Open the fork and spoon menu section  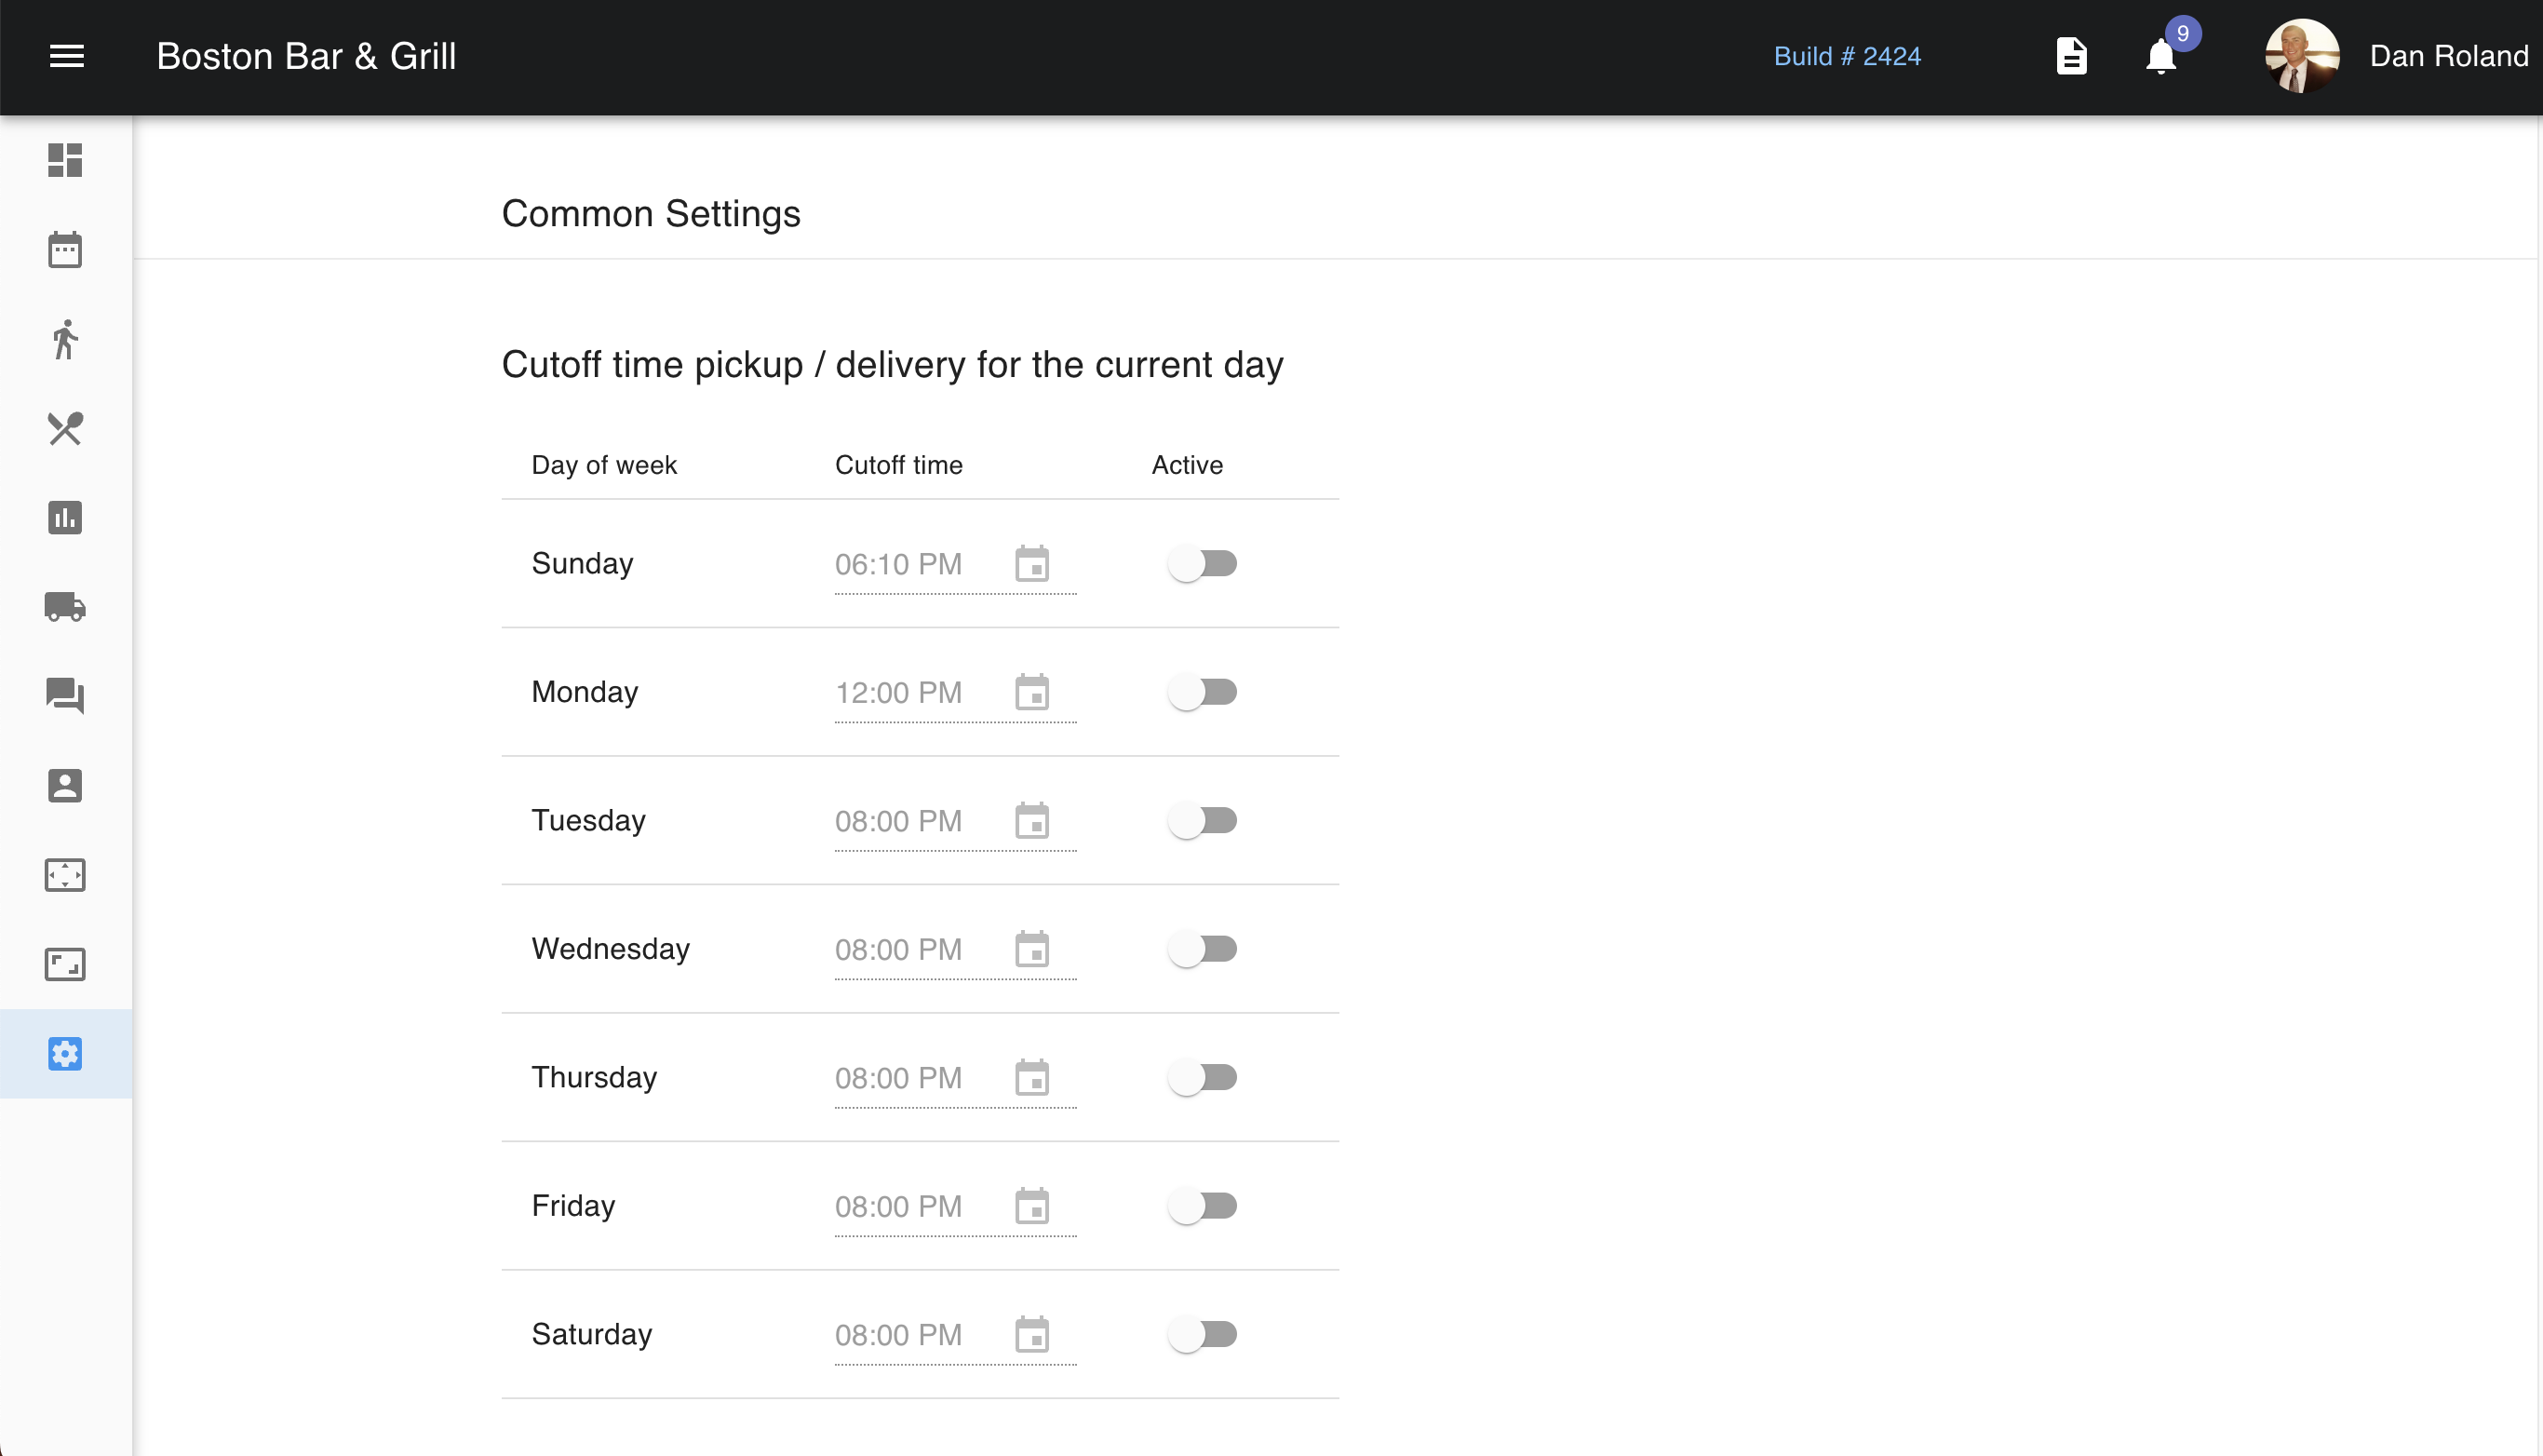[65, 428]
